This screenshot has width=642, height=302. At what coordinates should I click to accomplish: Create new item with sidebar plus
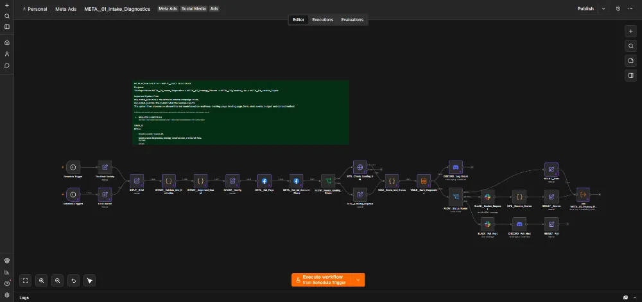(7, 6)
